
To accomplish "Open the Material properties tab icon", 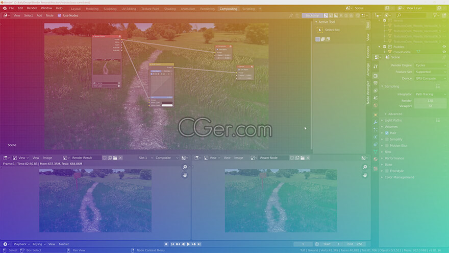I will (x=376, y=159).
